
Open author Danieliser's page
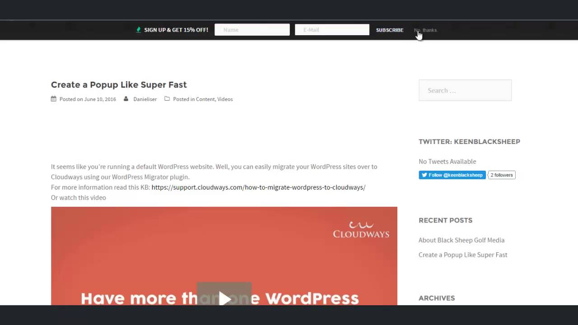click(145, 99)
